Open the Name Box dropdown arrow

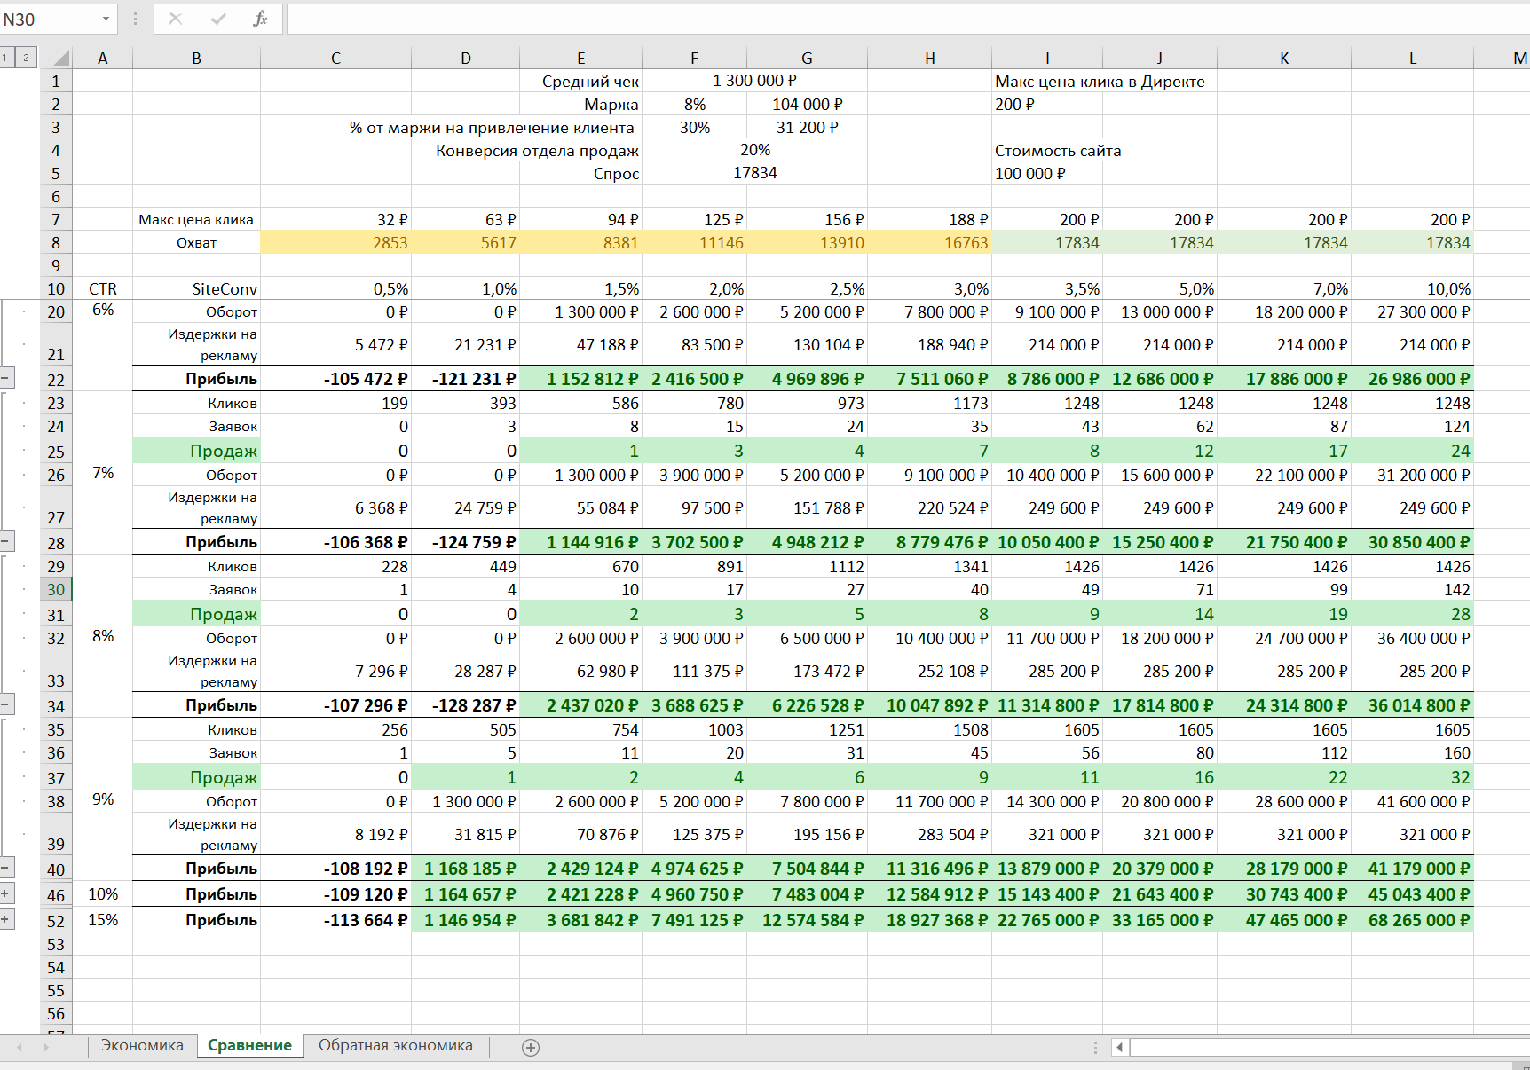coord(106,19)
